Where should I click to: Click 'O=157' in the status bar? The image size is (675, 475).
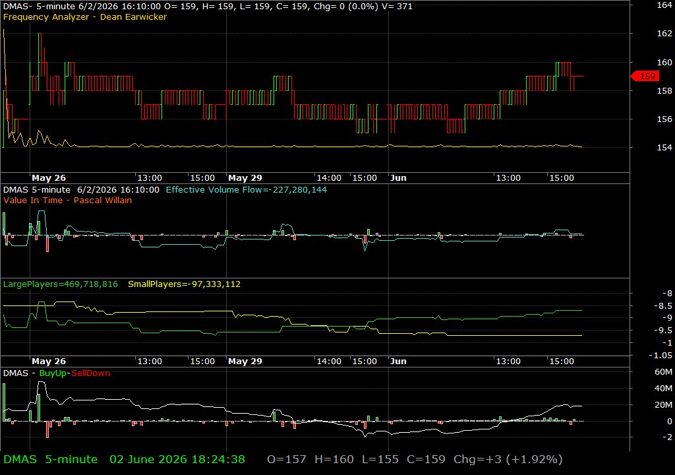click(287, 459)
